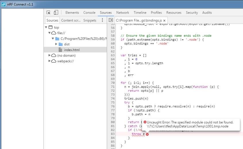Expand the webpack:// node arrow
The image size is (243, 149).
[49, 61]
